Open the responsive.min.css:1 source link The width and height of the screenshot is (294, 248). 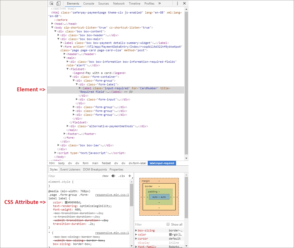112,195
